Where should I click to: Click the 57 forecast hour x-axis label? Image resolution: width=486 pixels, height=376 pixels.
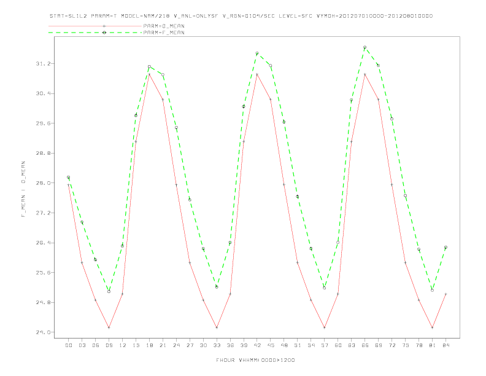point(325,345)
